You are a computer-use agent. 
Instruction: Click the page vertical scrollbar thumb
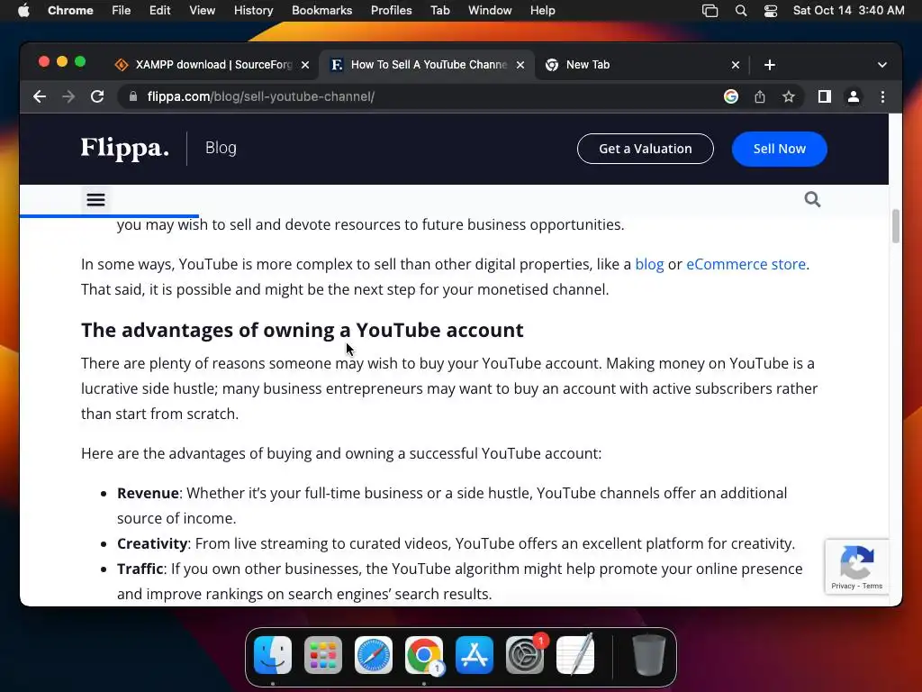(x=896, y=226)
